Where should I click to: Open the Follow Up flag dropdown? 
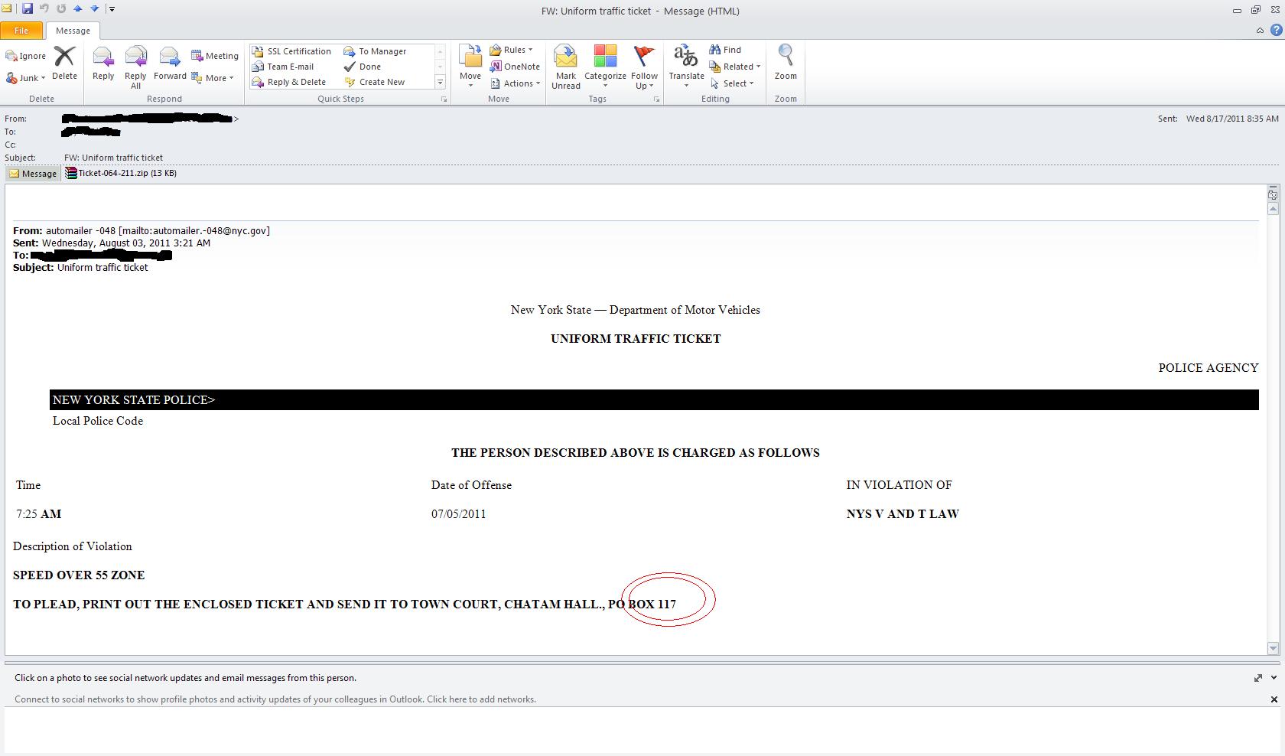[645, 67]
